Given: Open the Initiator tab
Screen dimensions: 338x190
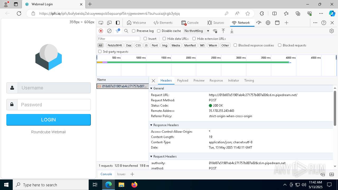Looking at the screenshot, I should 233,80.
